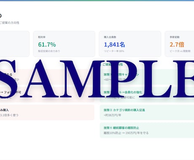The height and width of the screenshot is (160, 194).
Task: Click the 粗利率 card label
Action: point(42,37)
